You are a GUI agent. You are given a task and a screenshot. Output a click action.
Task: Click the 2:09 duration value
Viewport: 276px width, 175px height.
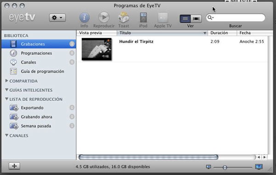[215, 41]
